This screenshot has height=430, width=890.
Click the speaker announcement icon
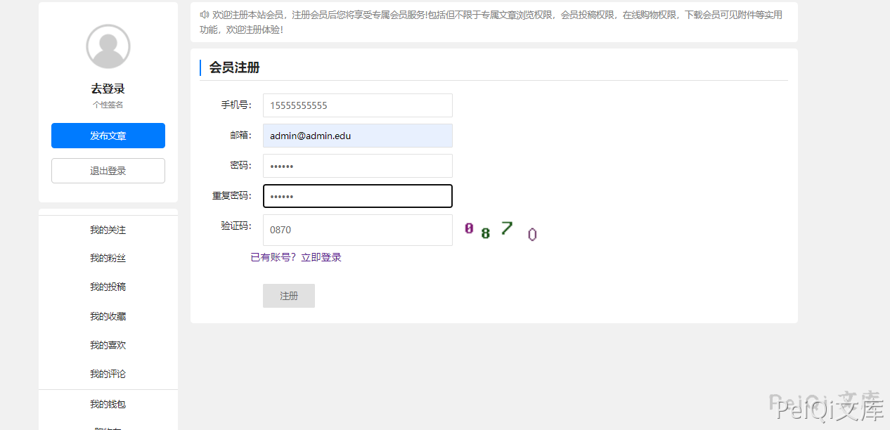[x=204, y=15]
